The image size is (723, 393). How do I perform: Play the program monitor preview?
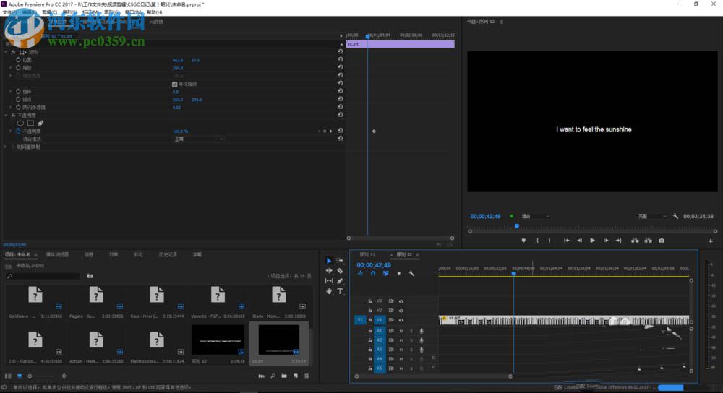click(x=592, y=241)
